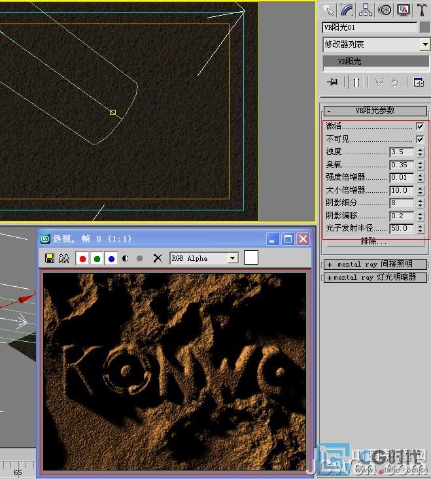
Task: Click the 阴影细分 spinner arrows
Action: (x=421, y=203)
